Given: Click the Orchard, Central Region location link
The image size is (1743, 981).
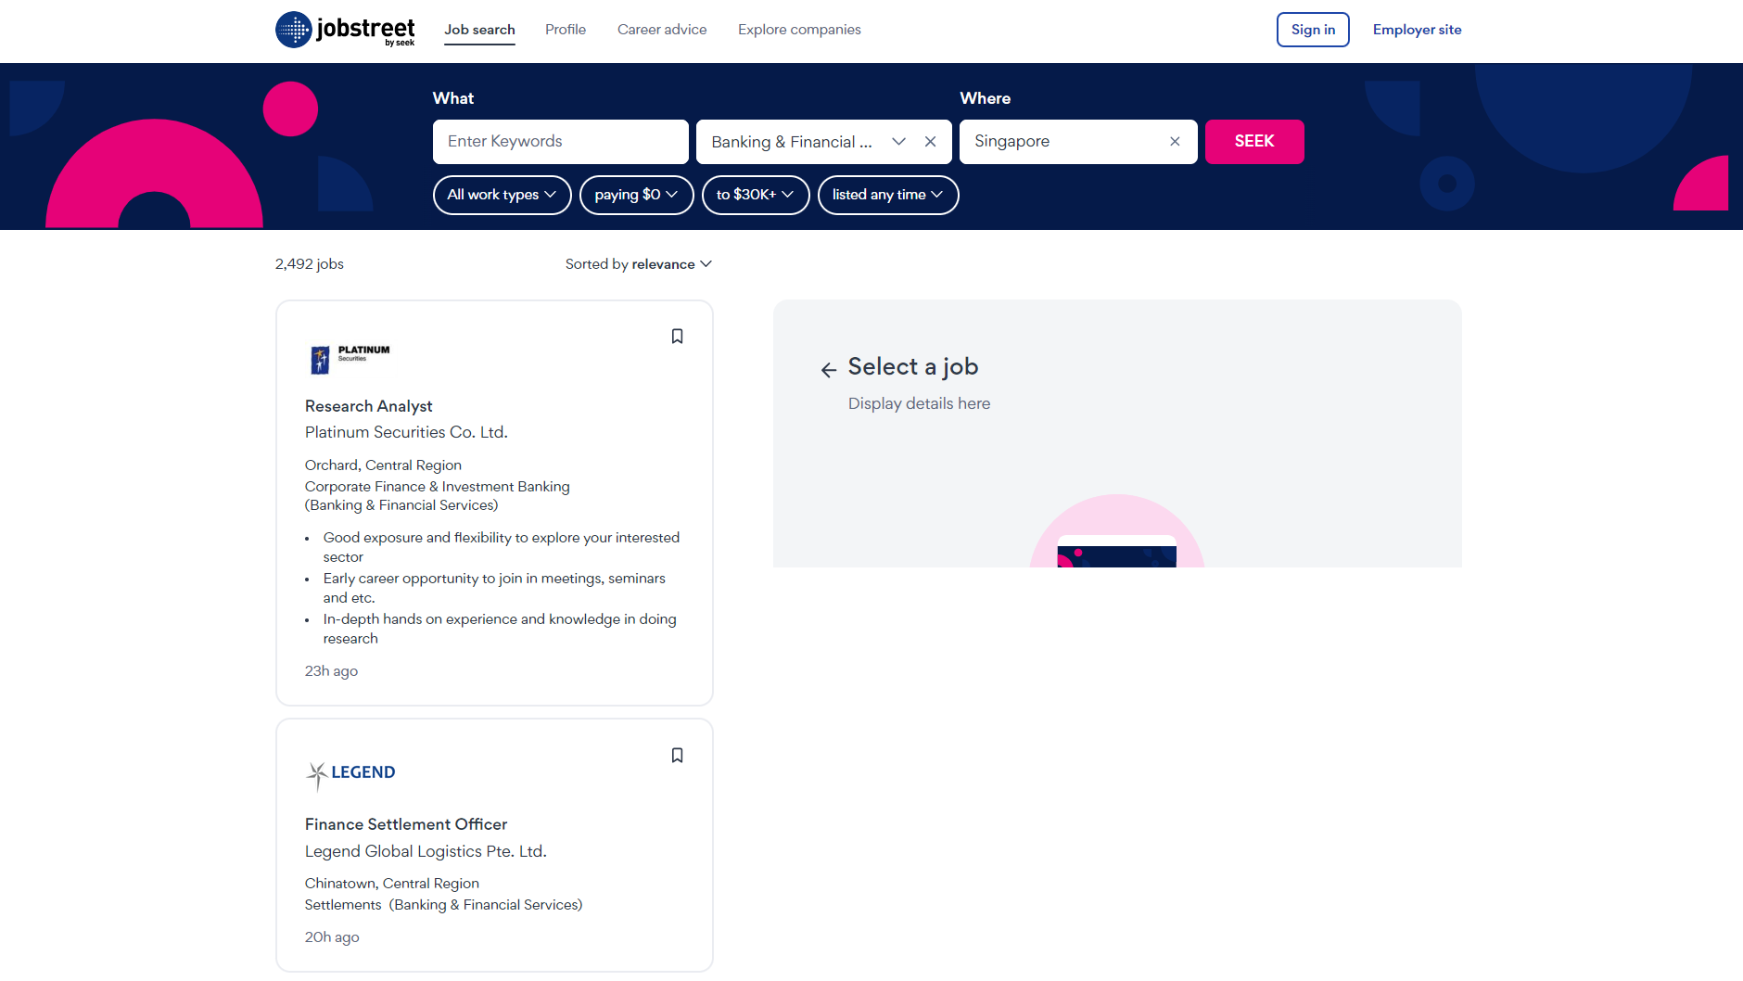Looking at the screenshot, I should click(383, 465).
